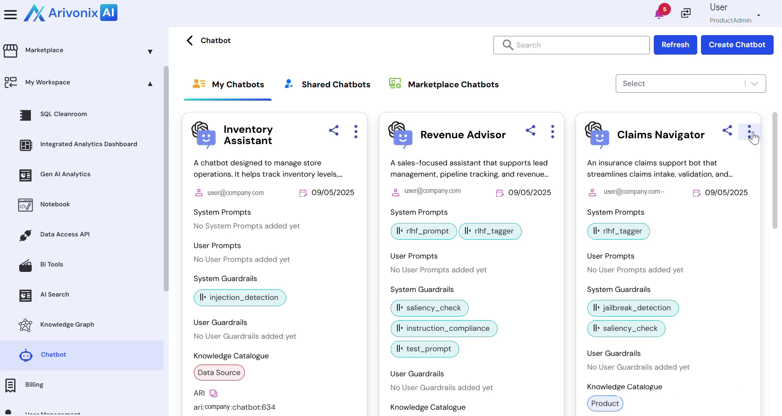This screenshot has height=416, width=782.
Task: Open the User ProductAdmin account dropdown
Action: pos(758,15)
